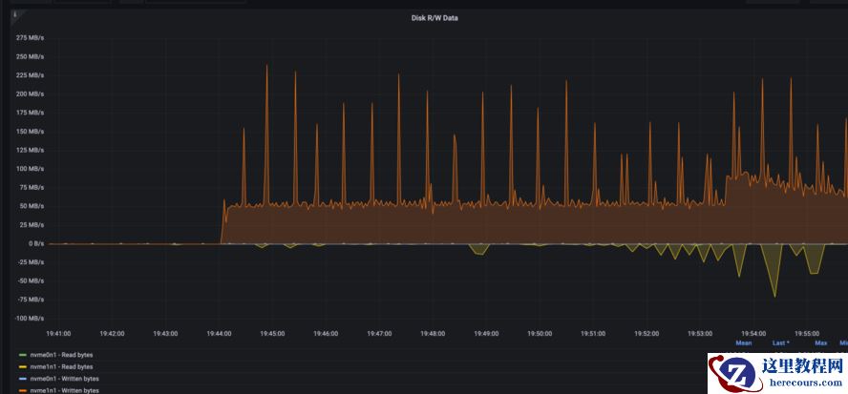Viewport: 848px width, 394px height.
Task: Click the 19:44:00 time axis label
Action: coord(219,334)
